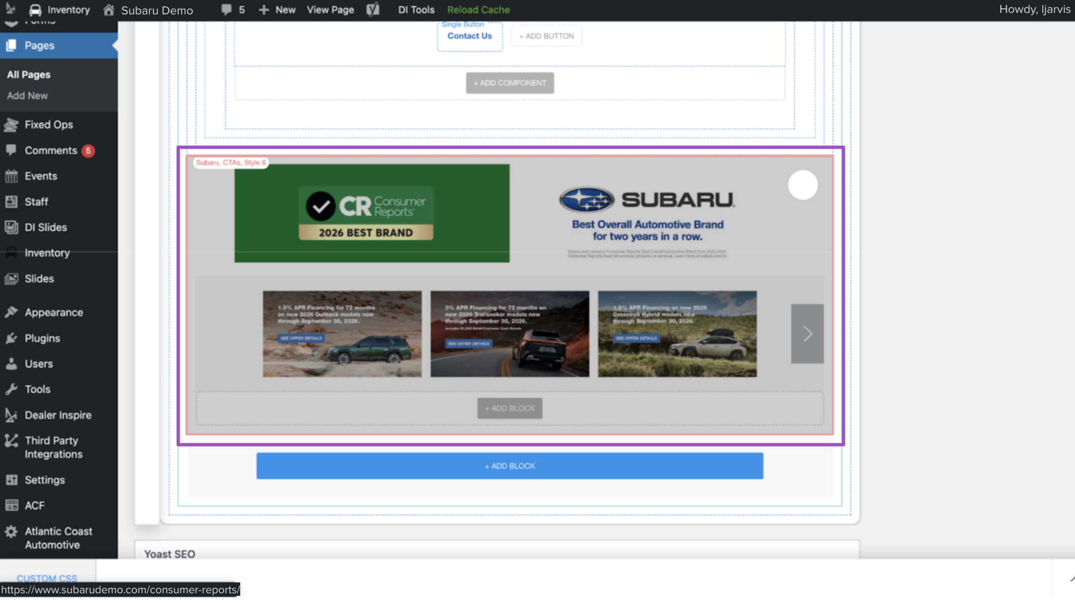Select Add New under Pages
The height and width of the screenshot is (603, 1075).
[27, 96]
